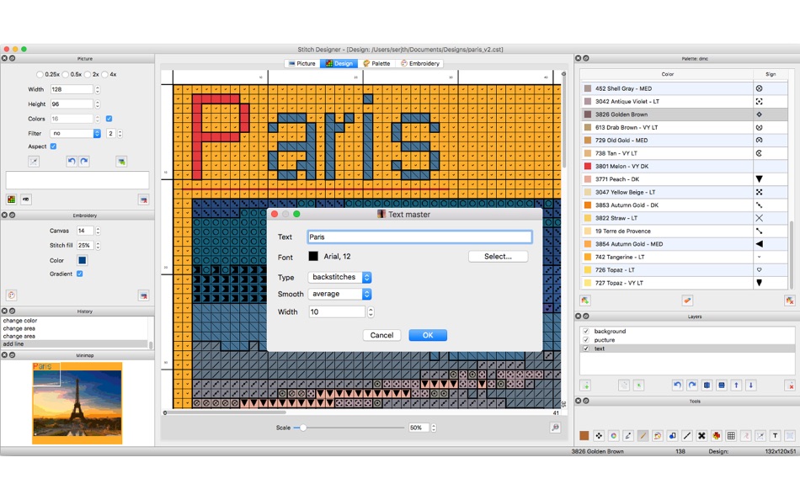800x500 pixels.
Task: Toggle the Aspect checkbox
Action: [53, 146]
